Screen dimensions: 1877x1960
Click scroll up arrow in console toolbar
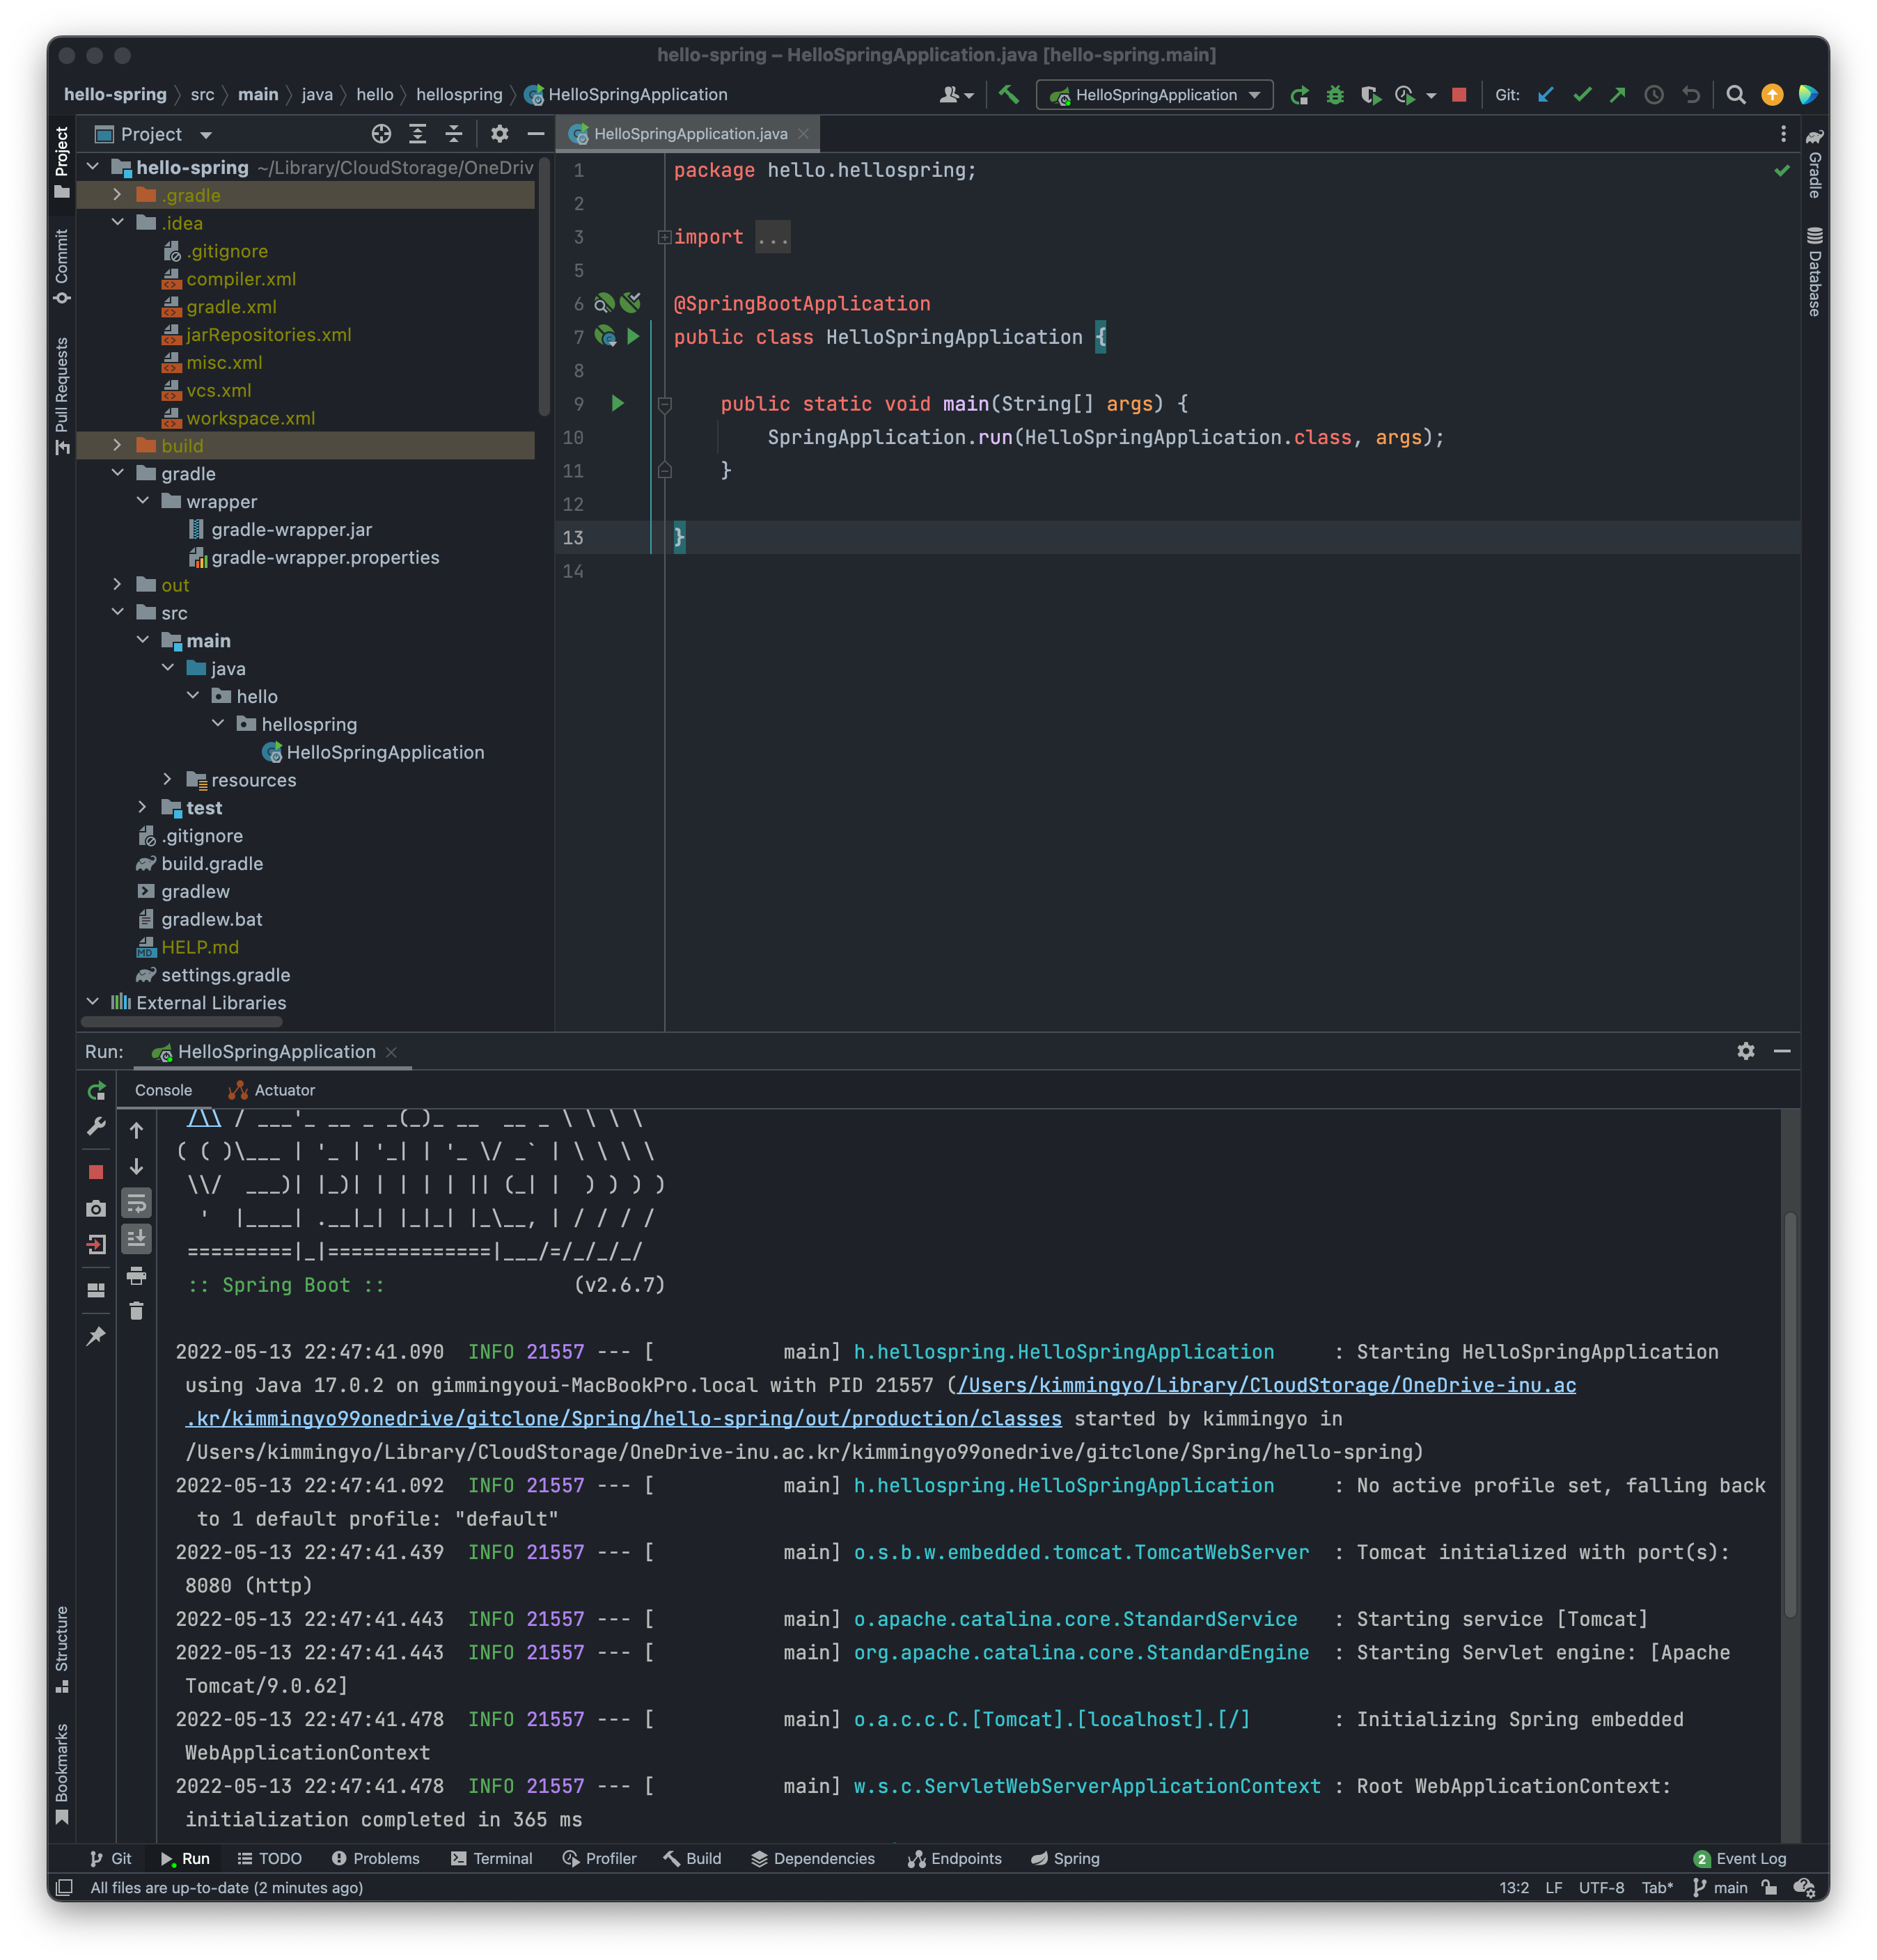pyautogui.click(x=137, y=1130)
